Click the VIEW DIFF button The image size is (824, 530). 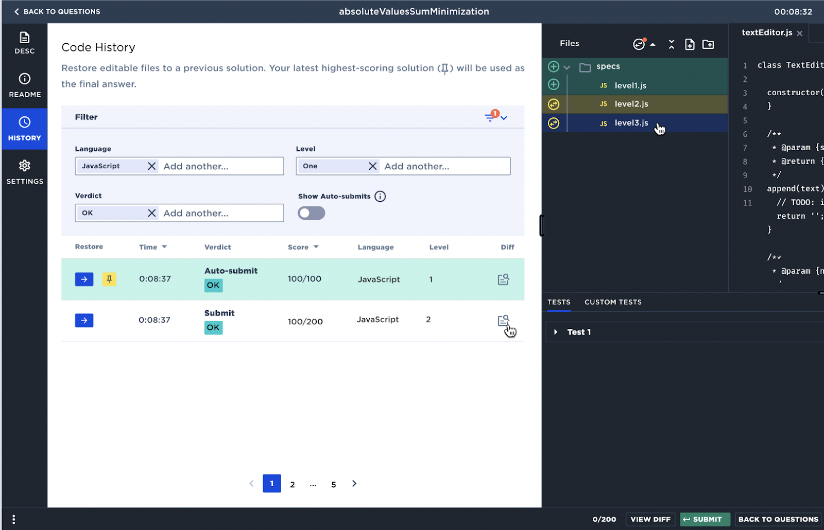650,519
